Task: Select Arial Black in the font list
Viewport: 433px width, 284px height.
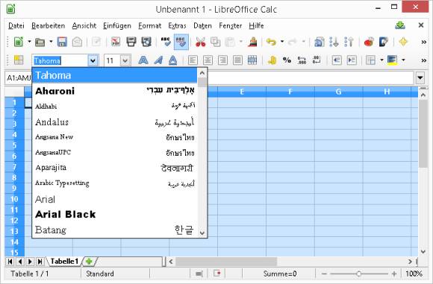Action: click(x=115, y=214)
